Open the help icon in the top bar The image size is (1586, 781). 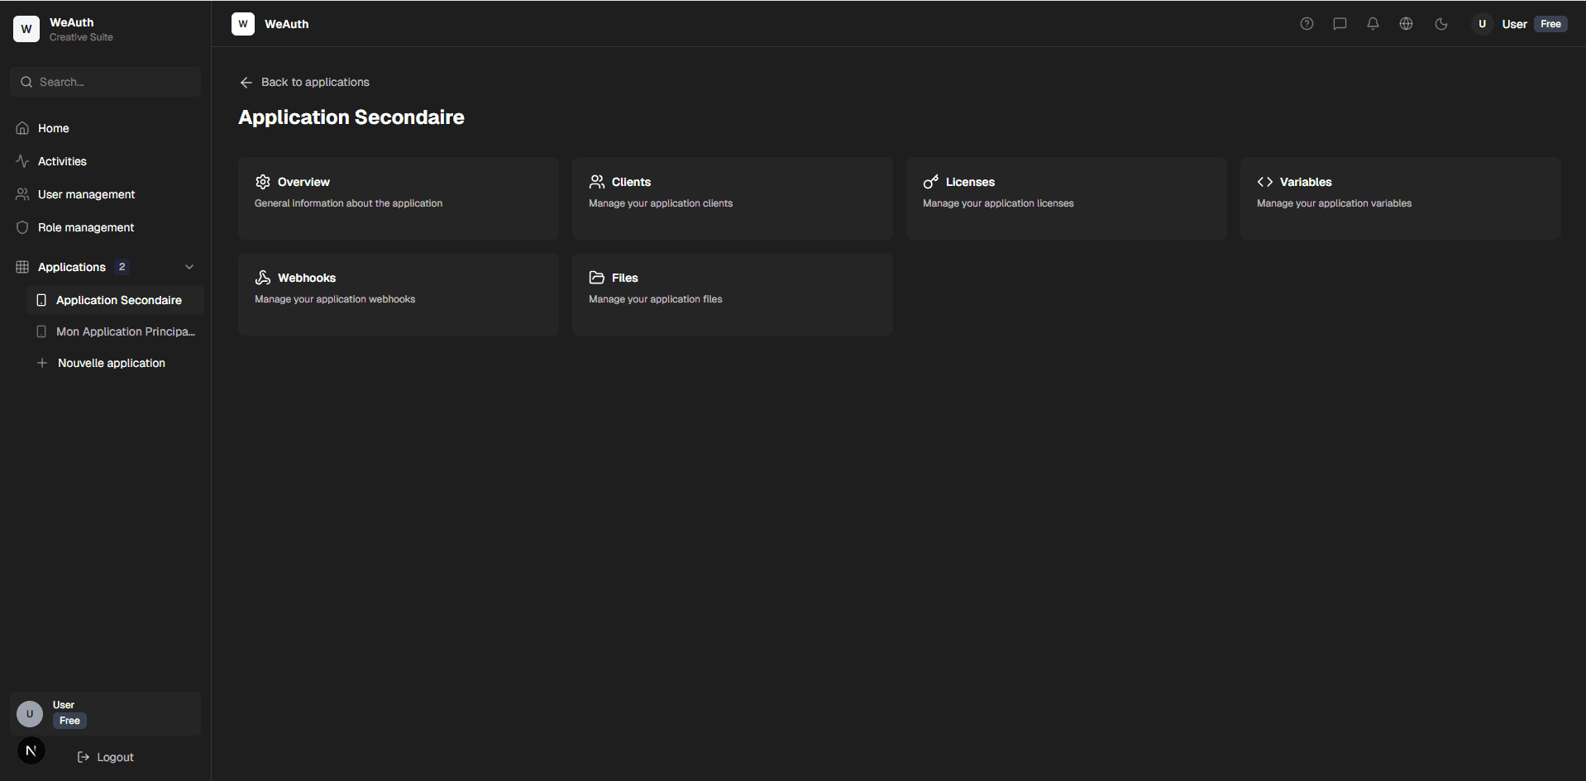coord(1307,23)
